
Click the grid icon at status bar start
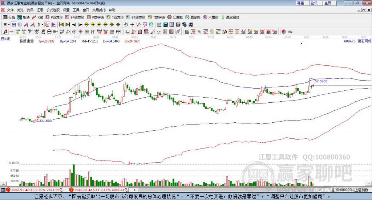point(3,190)
